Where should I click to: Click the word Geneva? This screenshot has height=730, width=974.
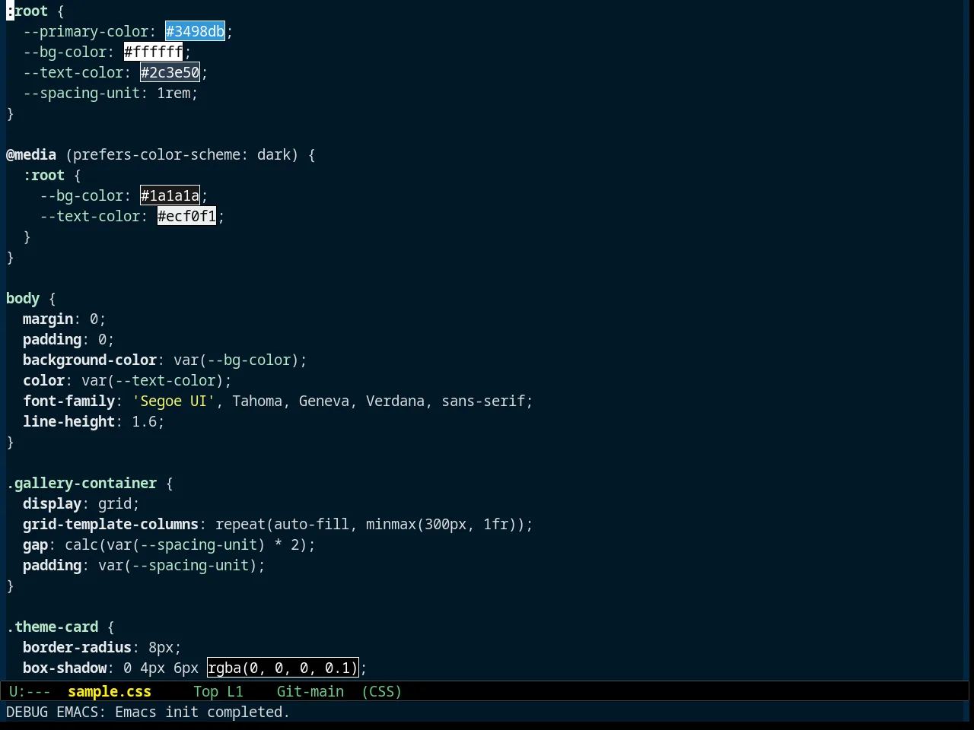tap(324, 401)
